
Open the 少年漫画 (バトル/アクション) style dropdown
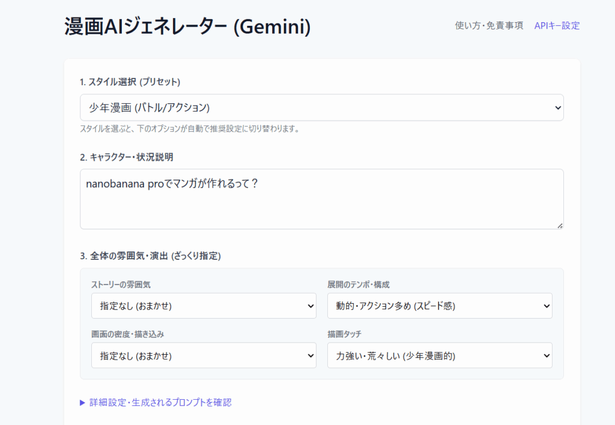(321, 107)
